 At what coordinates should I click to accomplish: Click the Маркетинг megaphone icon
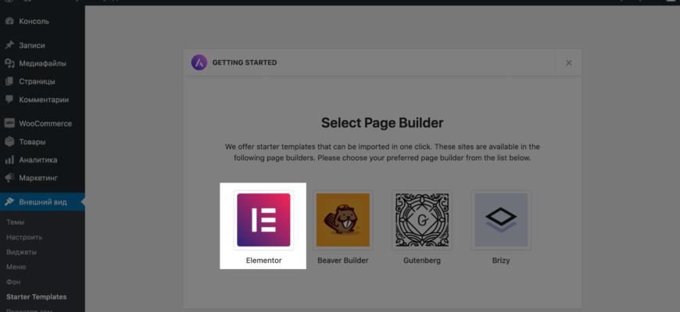[9, 178]
